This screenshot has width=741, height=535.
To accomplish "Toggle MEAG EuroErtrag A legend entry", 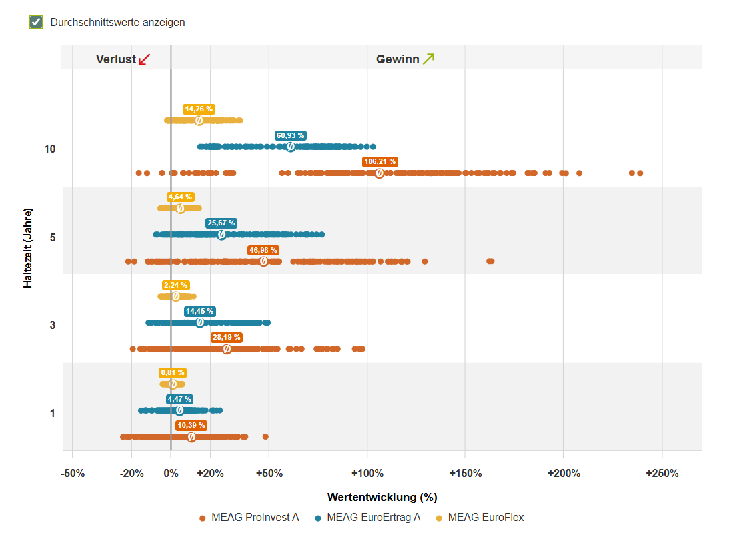I will 373,517.
